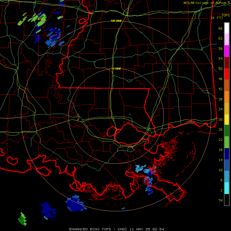This screenshot has width=231, height=231.
Task: Click the "KHDC" radar station identifier
Action: point(123,229)
